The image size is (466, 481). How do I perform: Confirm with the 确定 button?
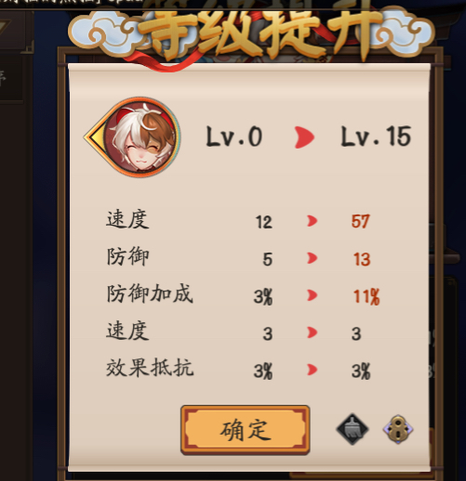(246, 430)
